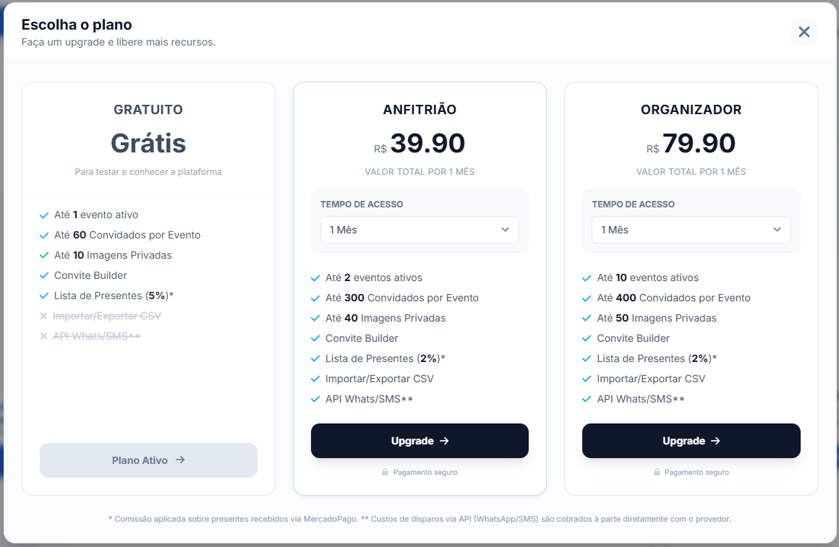This screenshot has height=547, width=839.
Task: Click the Organizador price R$ 79.90
Action: click(x=691, y=144)
